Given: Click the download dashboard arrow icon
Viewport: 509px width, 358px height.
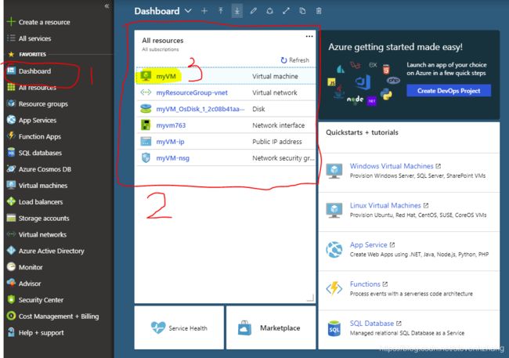Looking at the screenshot, I should tap(237, 11).
